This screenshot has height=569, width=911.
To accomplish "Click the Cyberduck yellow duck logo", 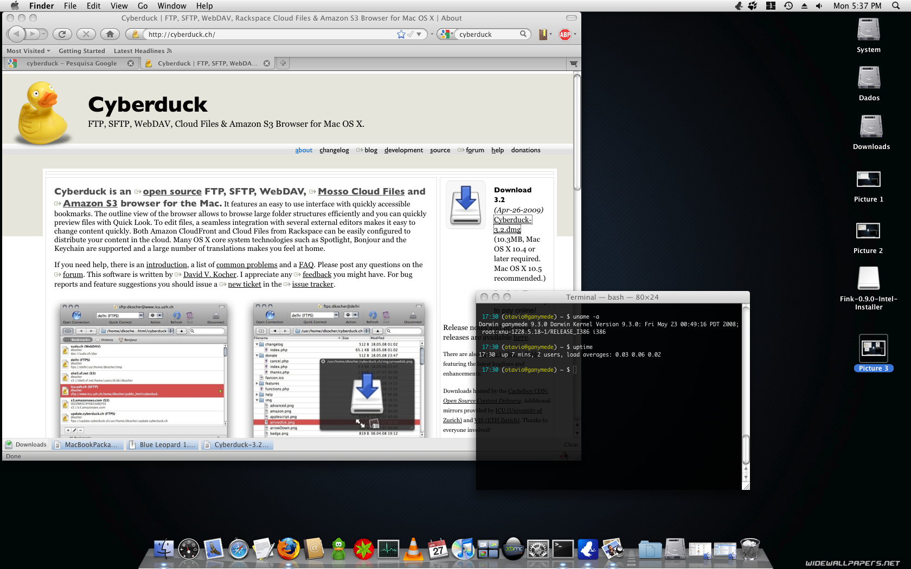I will (43, 112).
